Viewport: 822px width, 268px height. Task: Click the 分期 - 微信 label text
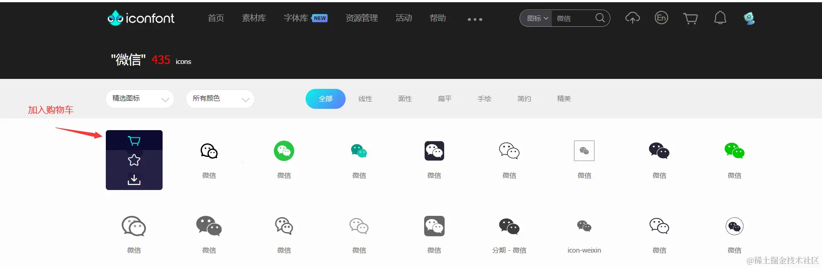(x=509, y=250)
